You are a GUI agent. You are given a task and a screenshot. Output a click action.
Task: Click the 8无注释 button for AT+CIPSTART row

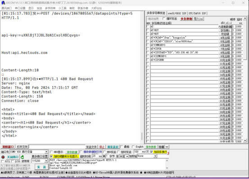225,53
